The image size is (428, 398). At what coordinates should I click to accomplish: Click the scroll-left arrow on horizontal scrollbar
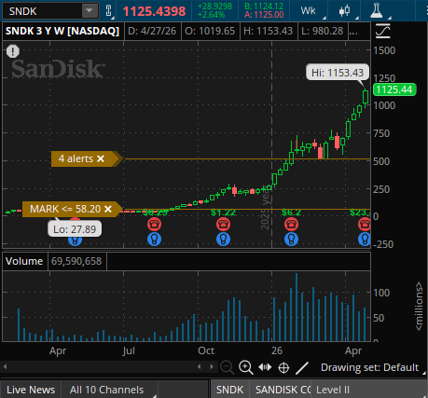pos(5,367)
